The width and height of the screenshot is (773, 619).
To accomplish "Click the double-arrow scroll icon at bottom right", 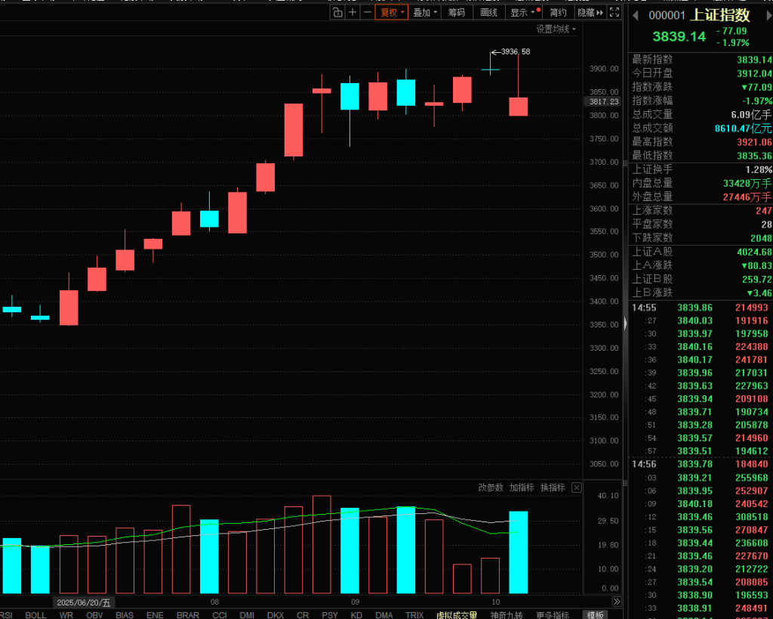I will point(617,602).
